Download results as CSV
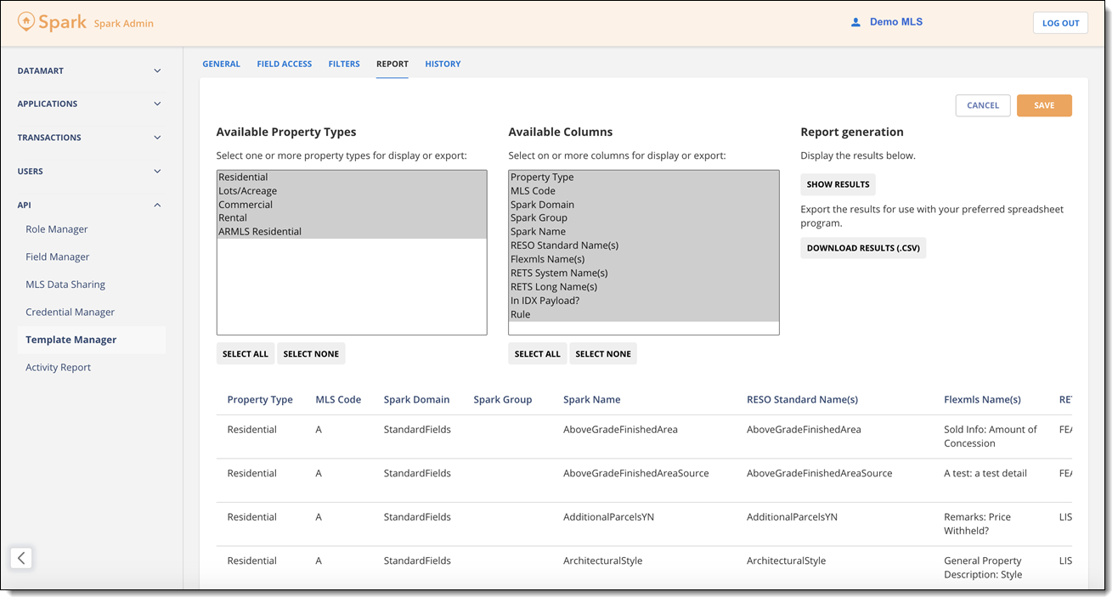Screen dimensions: 1118x603 863,248
